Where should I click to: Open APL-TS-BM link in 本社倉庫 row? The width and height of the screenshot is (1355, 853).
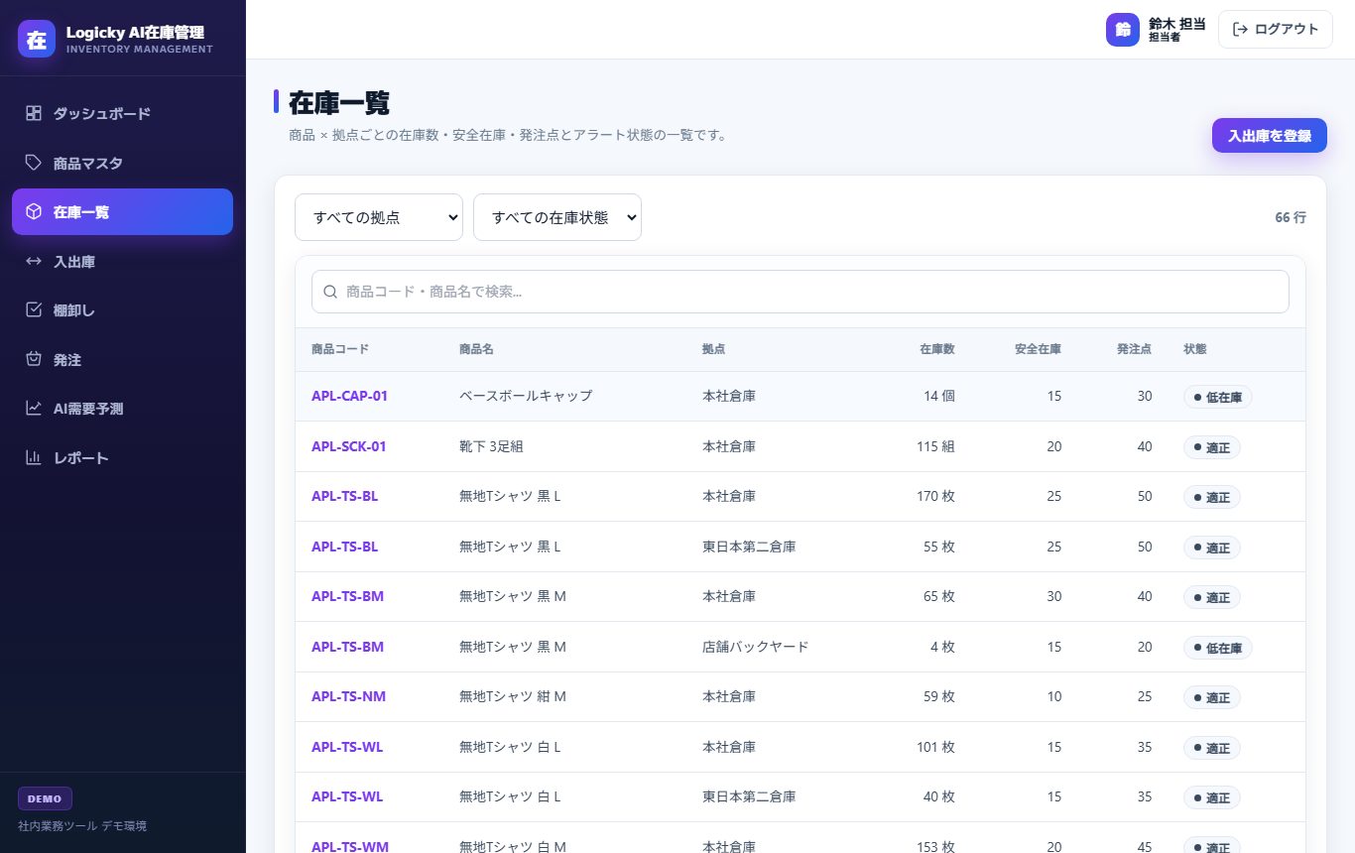click(347, 596)
